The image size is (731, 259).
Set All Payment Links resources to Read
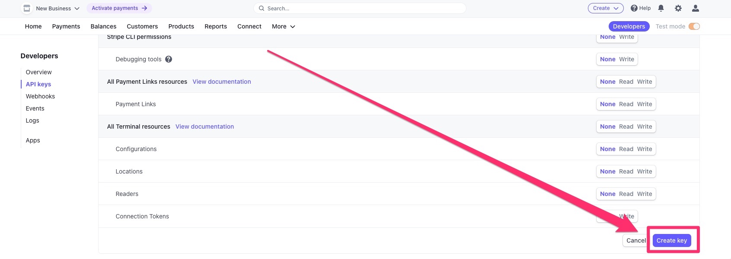click(x=626, y=82)
